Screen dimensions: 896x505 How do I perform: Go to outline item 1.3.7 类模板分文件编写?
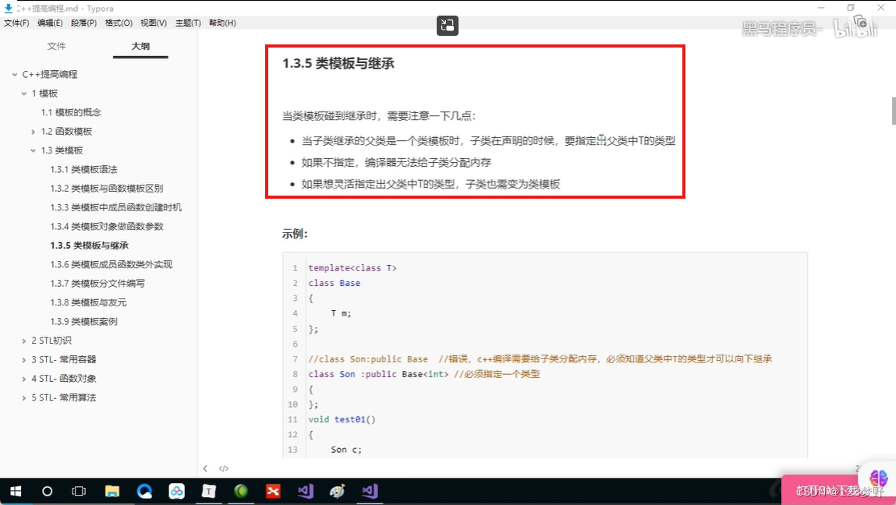(97, 284)
